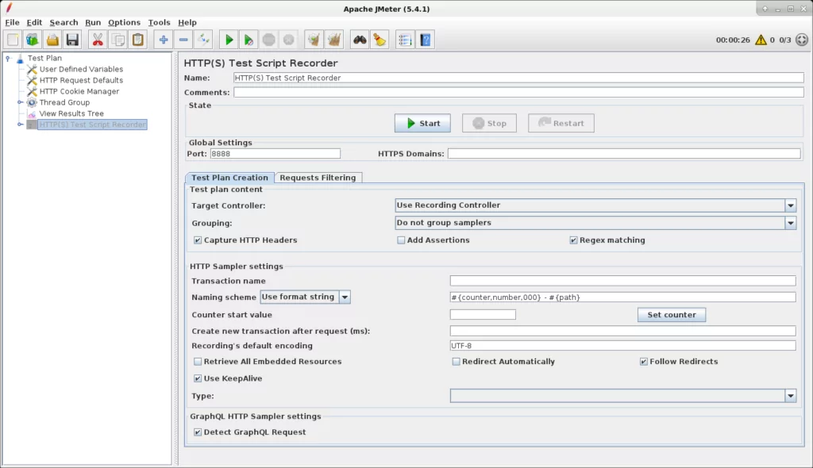
Task: Click the Counter start value field
Action: 483,315
